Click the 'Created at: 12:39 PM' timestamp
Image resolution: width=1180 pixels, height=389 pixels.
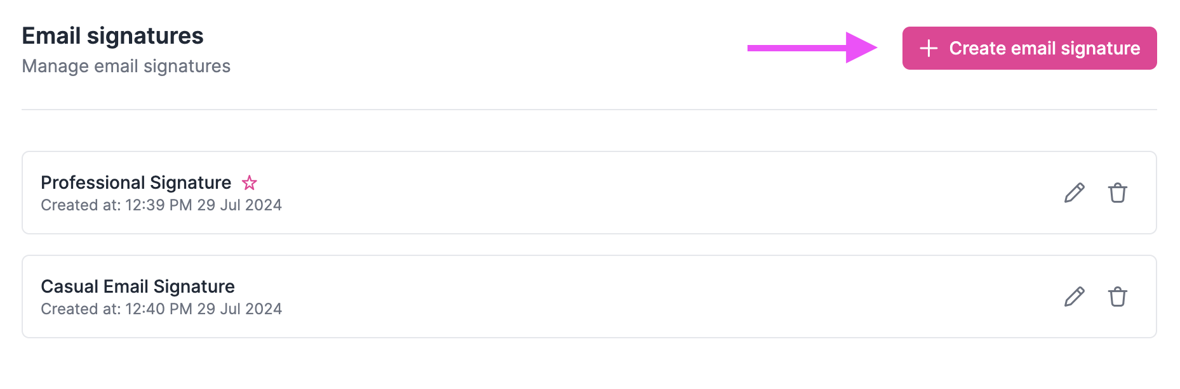tap(161, 205)
